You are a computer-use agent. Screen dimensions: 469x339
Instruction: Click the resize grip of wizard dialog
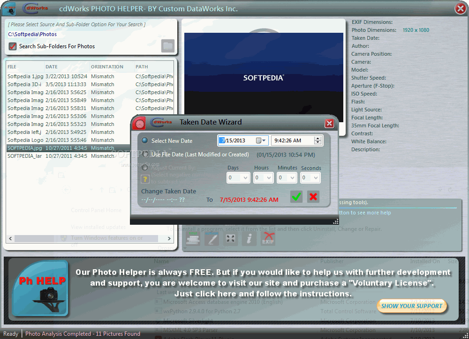(x=336, y=221)
